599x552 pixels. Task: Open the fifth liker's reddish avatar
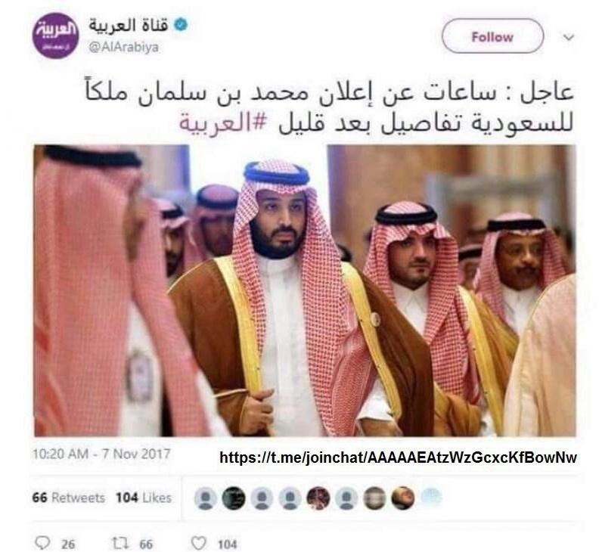point(318,498)
